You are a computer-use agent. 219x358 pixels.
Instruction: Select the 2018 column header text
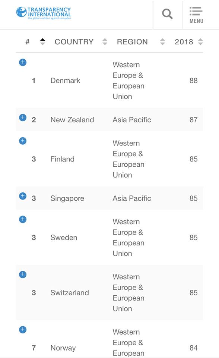coord(184,42)
